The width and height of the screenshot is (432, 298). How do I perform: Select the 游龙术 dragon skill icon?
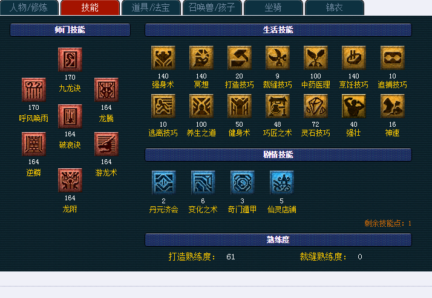point(106,144)
